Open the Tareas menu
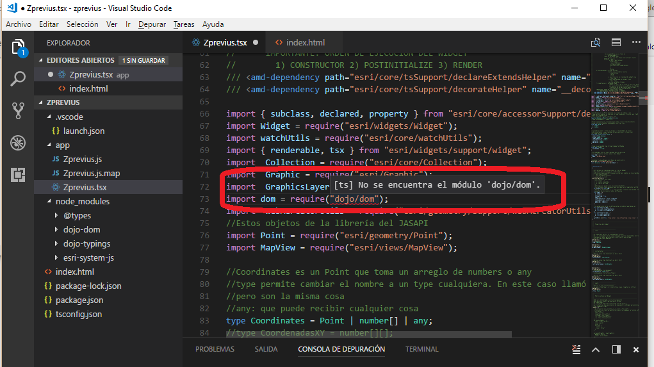 (184, 24)
